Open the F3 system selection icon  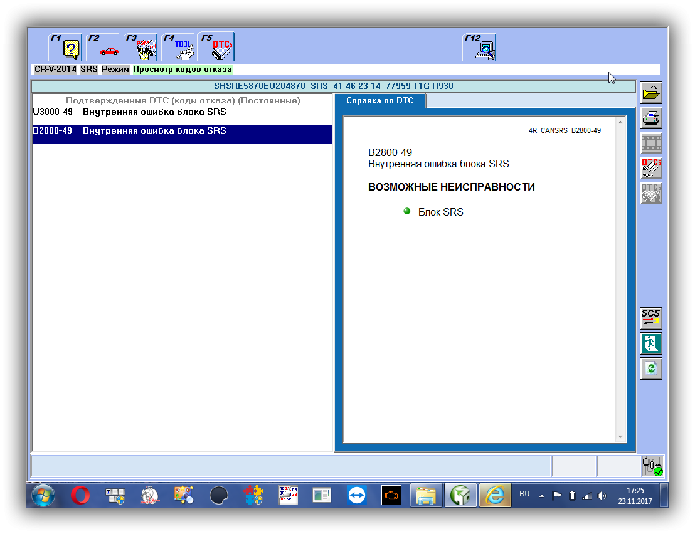(141, 46)
